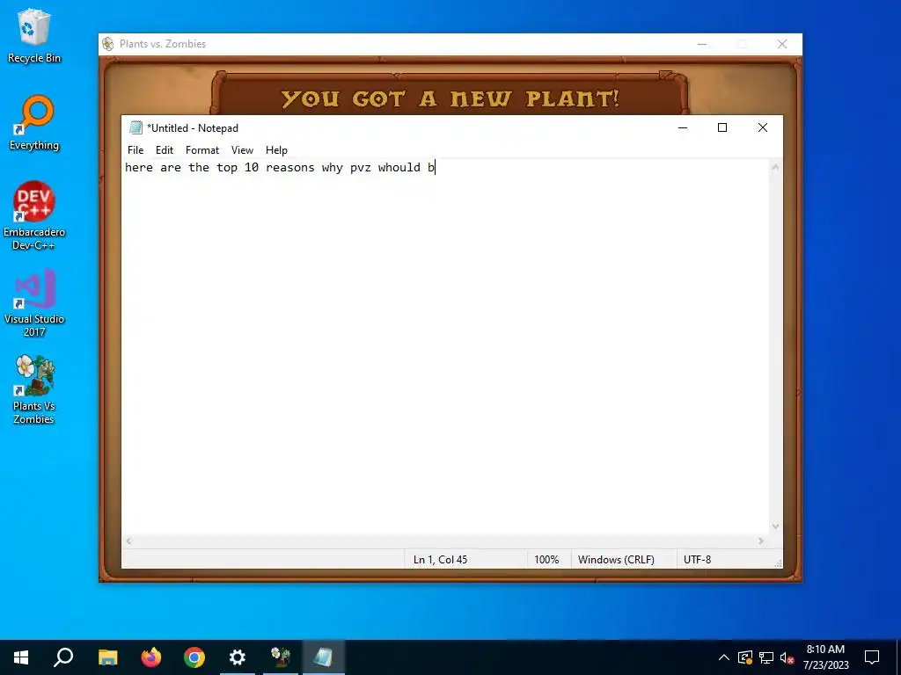The height and width of the screenshot is (675, 901).
Task: Click the Plants vs. Zombies window icon
Action: [x=108, y=44]
